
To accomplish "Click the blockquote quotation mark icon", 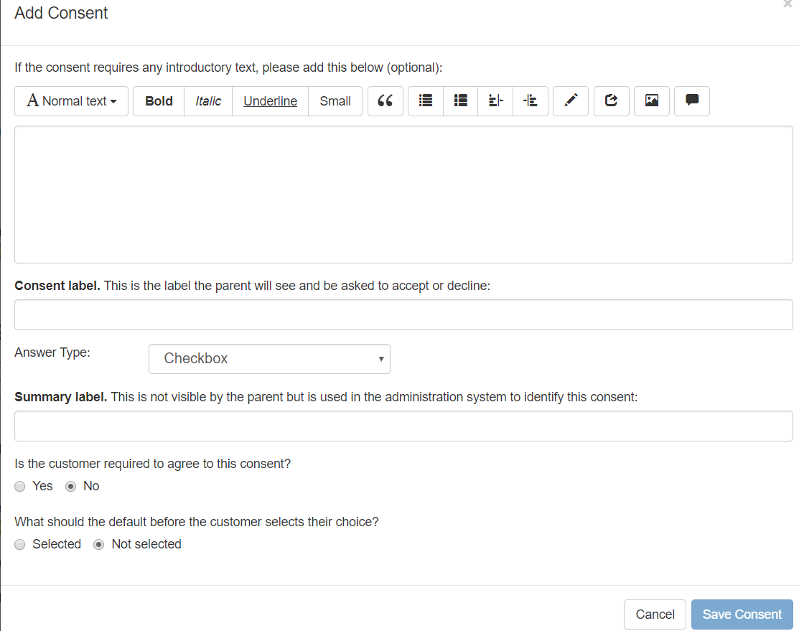I will (x=386, y=101).
